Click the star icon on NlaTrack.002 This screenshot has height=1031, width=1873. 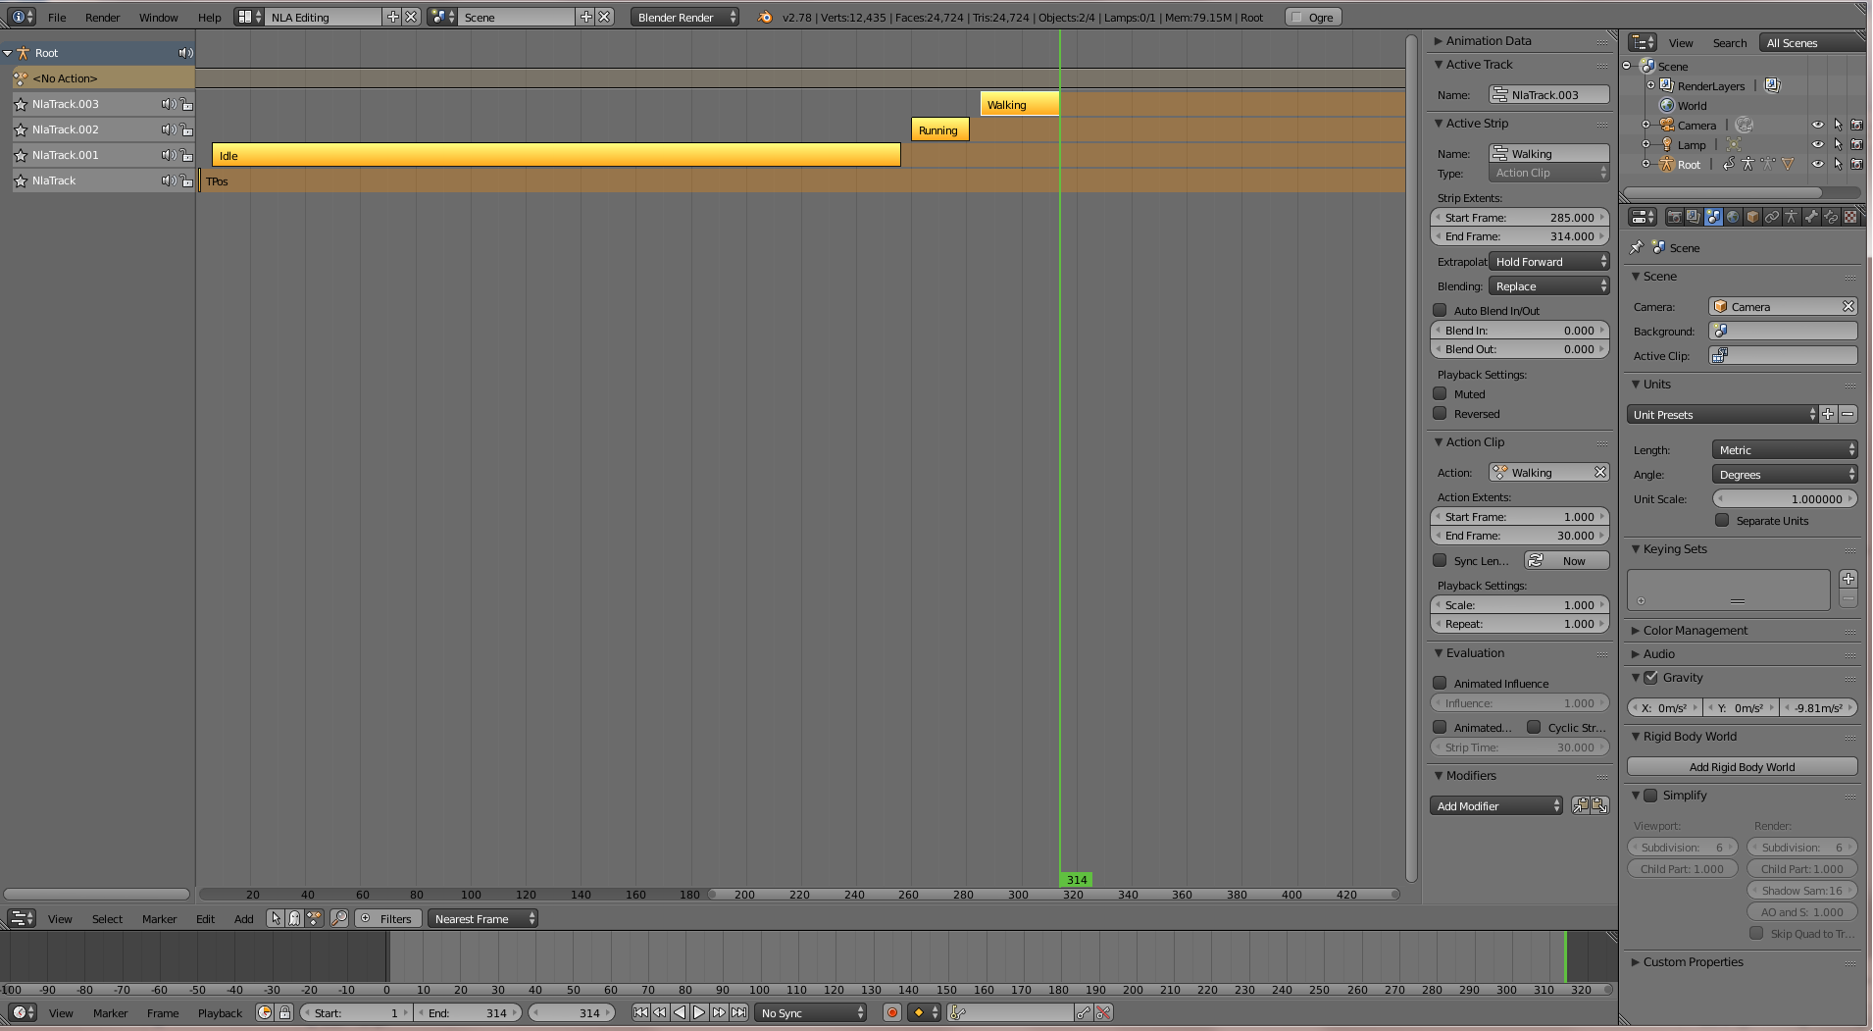point(21,129)
